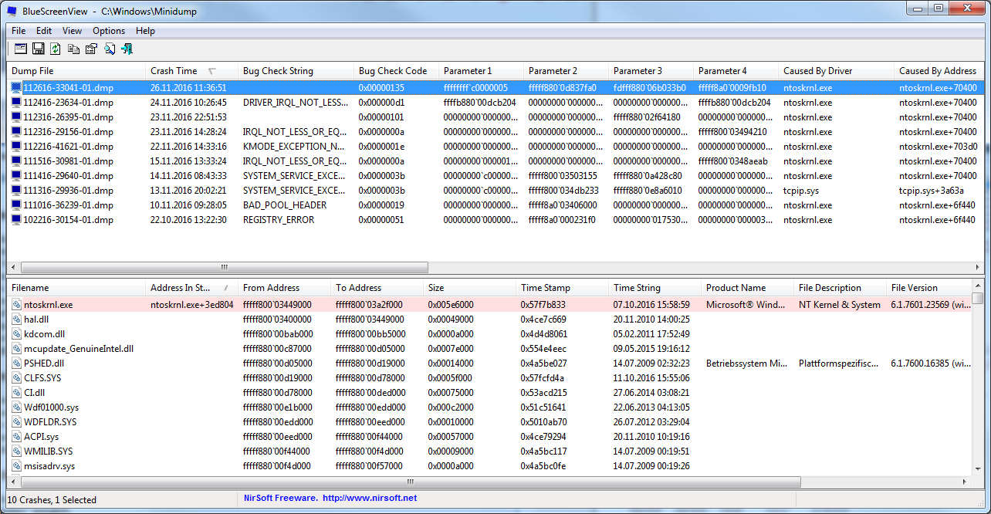Sort lower pane by File Version column

(928, 288)
